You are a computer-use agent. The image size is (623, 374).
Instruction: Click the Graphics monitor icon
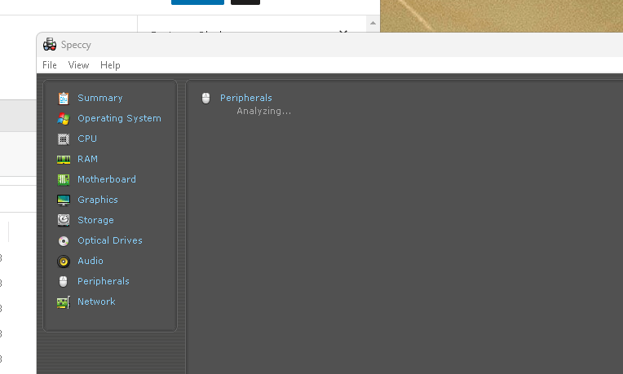pos(64,200)
